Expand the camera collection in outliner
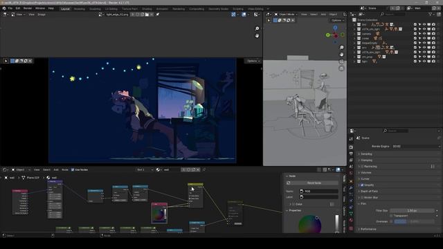Screen dimensions: 443x249 point(354,34)
